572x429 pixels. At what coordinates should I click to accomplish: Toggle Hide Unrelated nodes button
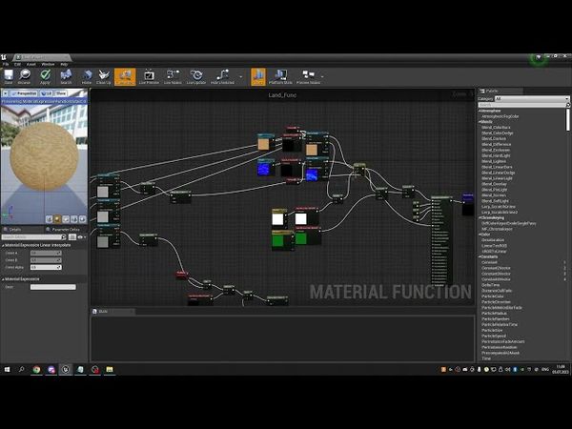click(x=222, y=77)
